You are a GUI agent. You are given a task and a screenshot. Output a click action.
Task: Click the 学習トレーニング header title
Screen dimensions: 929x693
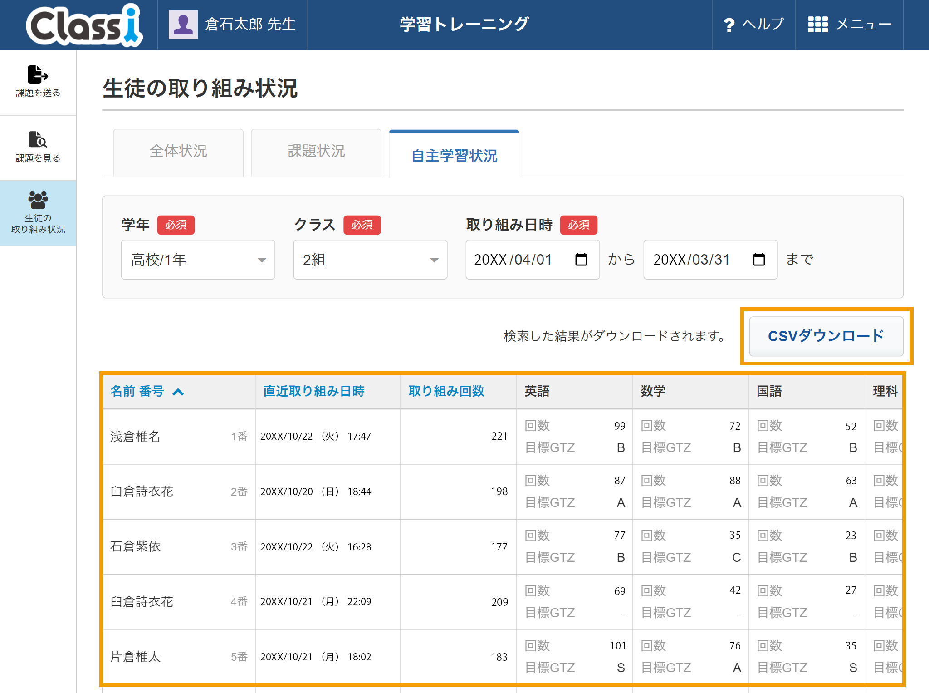[464, 25]
